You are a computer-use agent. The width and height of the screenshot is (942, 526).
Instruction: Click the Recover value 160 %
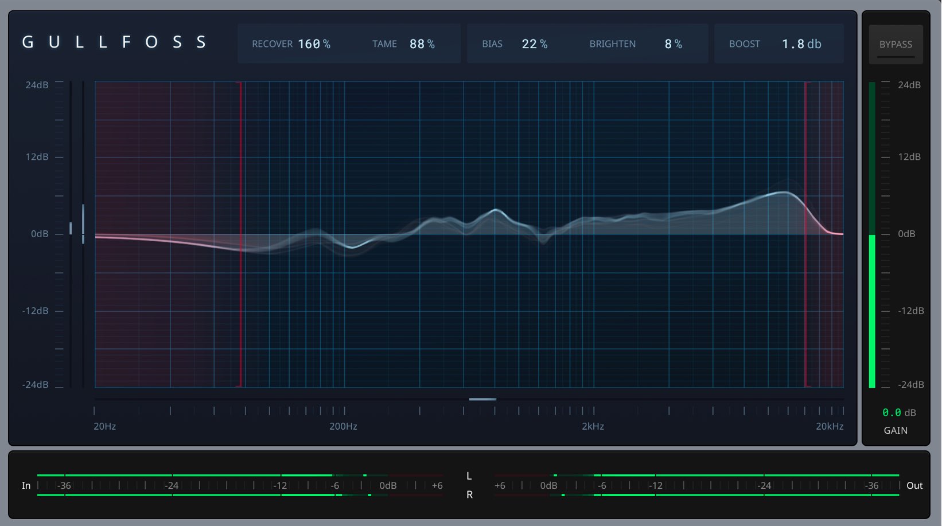tap(314, 44)
